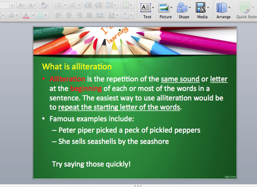Viewport: 257px width, 187px height.
Task: Justify the text
Action: coord(89,15)
